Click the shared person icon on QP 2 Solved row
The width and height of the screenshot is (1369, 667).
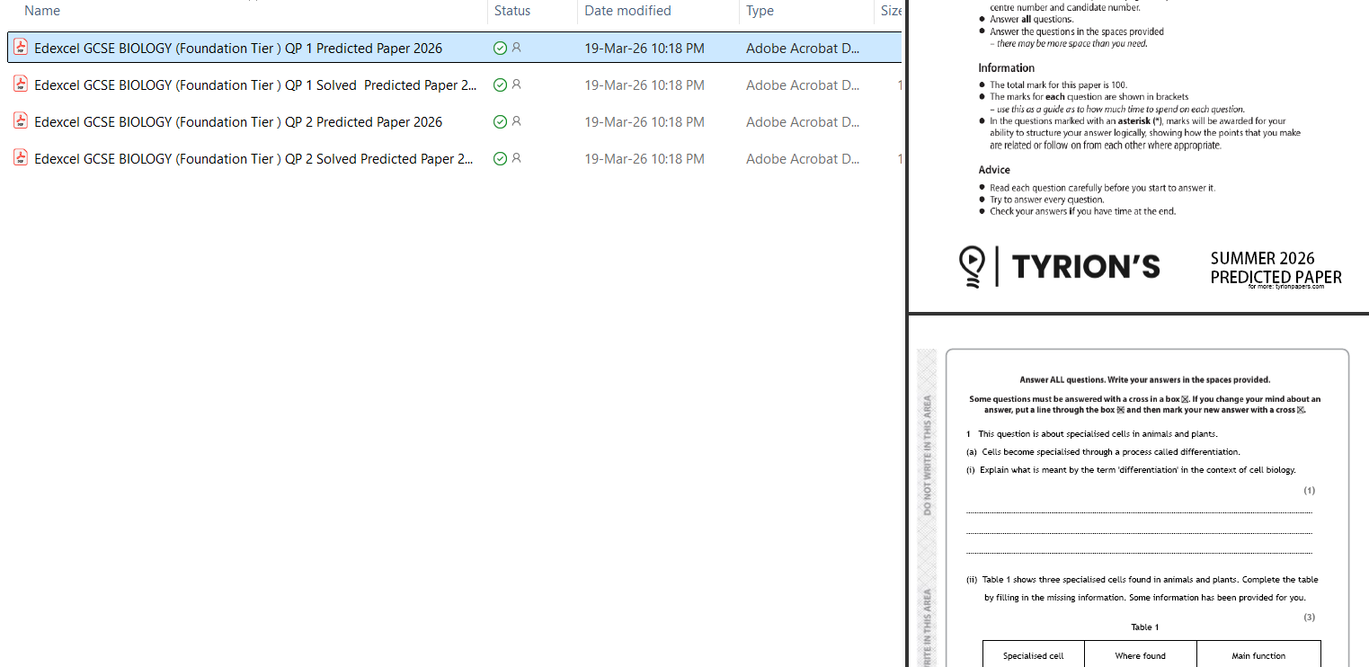click(x=516, y=158)
